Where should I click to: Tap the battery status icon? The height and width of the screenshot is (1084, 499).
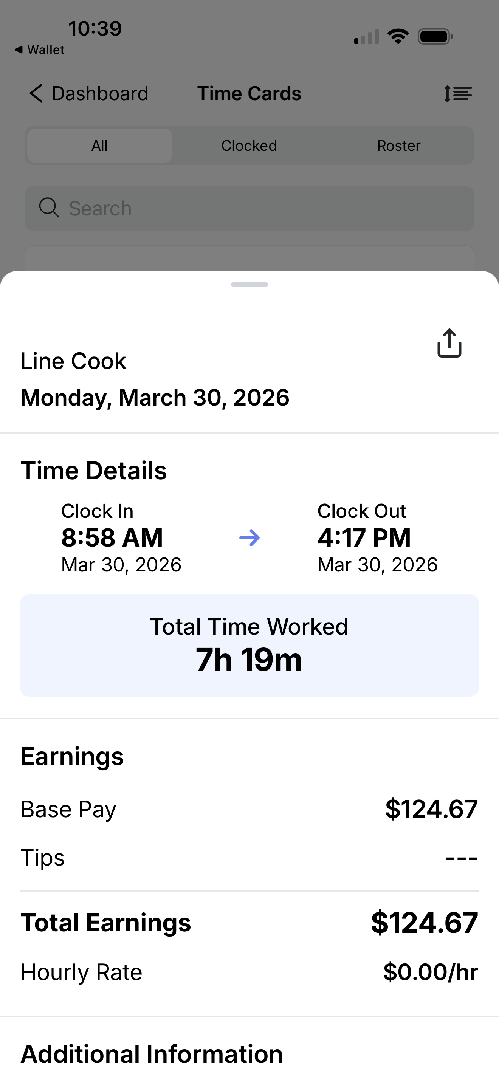[435, 36]
